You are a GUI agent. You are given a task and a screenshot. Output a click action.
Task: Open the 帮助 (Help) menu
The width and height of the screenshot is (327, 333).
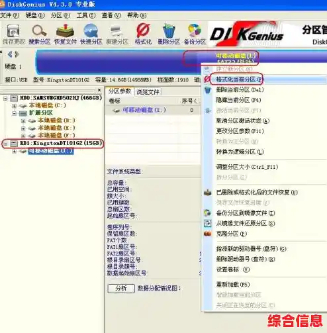tap(137, 15)
